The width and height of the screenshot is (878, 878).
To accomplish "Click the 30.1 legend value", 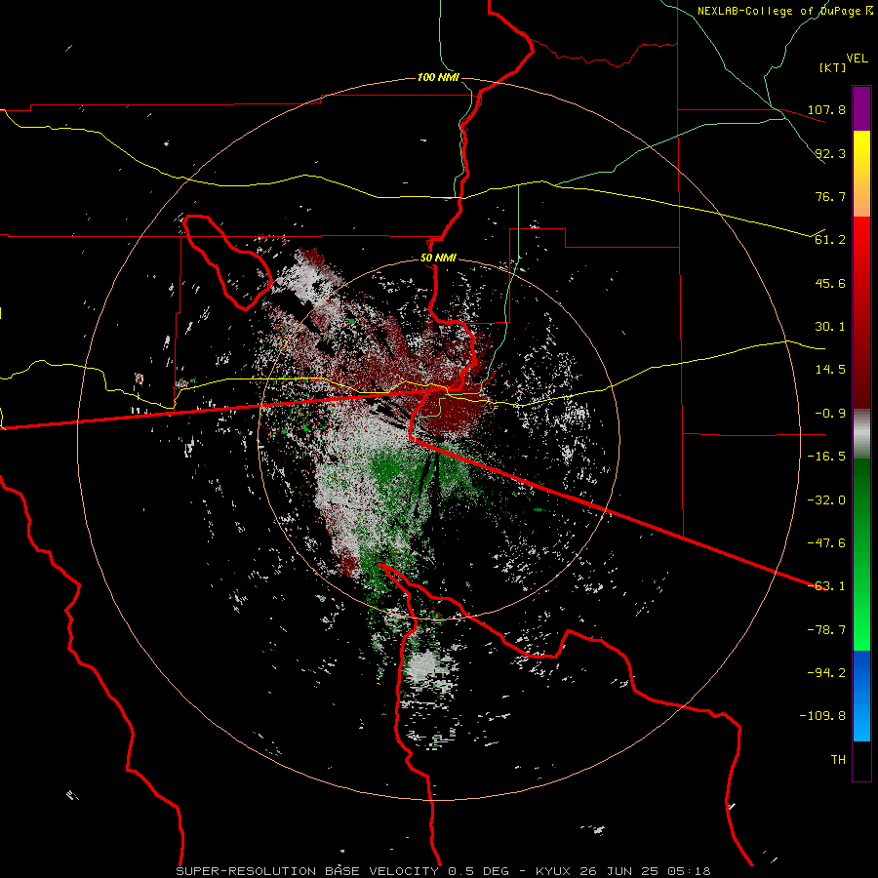I will [830, 327].
